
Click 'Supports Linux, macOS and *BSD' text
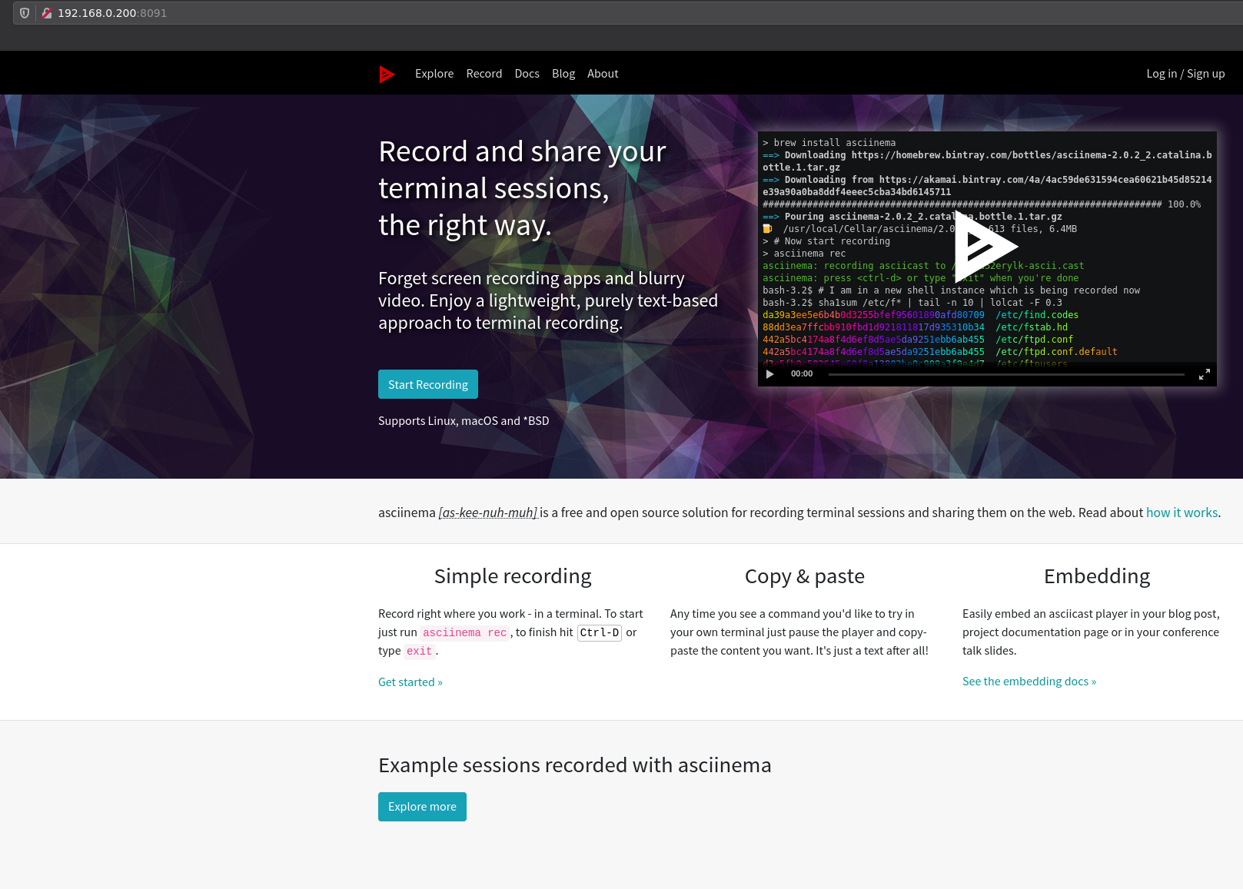click(x=464, y=421)
